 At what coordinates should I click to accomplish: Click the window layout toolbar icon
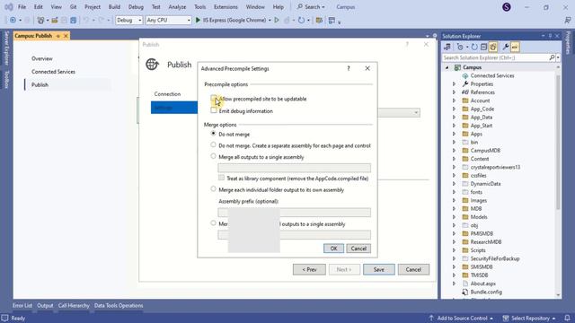pyautogui.click(x=332, y=20)
